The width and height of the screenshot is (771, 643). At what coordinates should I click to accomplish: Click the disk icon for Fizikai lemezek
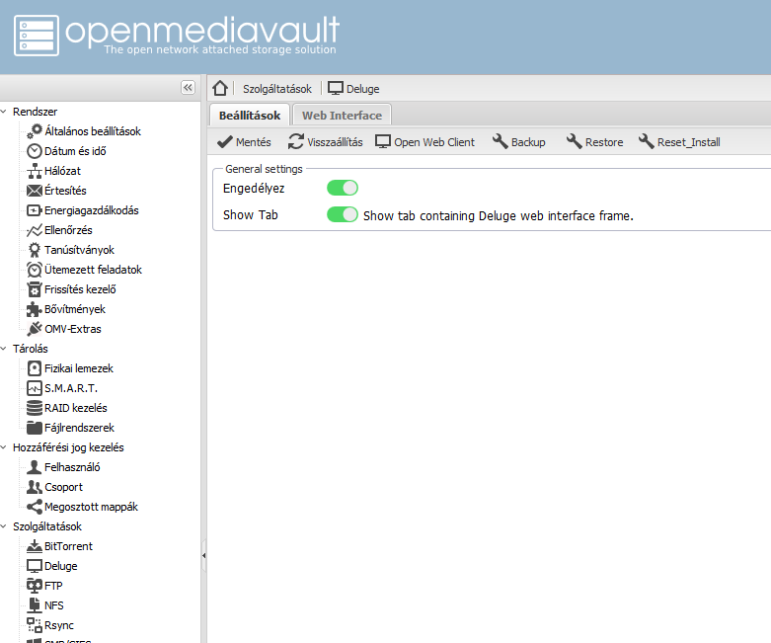coord(35,368)
